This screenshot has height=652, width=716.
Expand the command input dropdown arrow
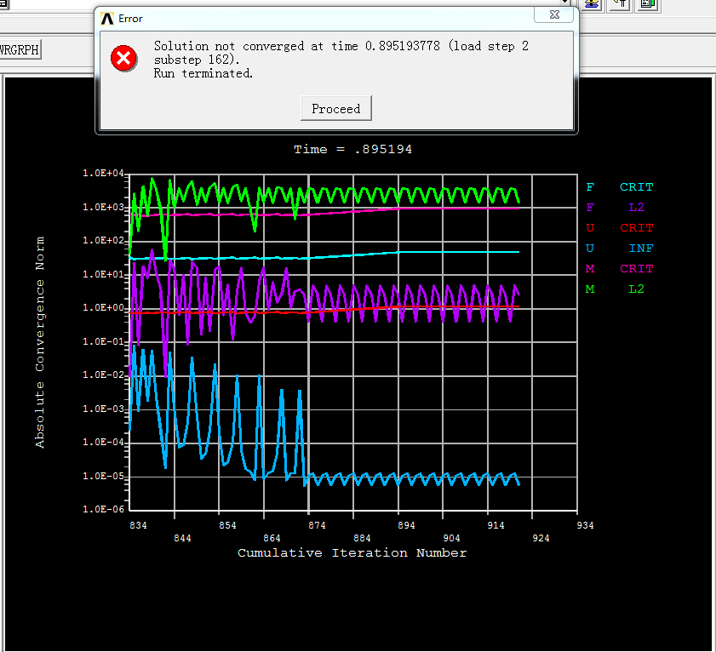click(x=564, y=3)
